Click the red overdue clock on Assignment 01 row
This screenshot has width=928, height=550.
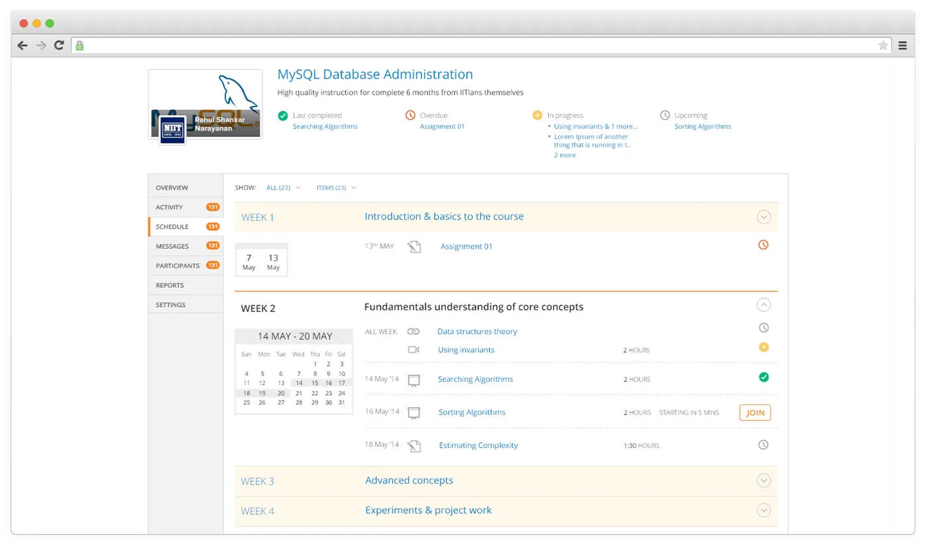[x=764, y=245]
